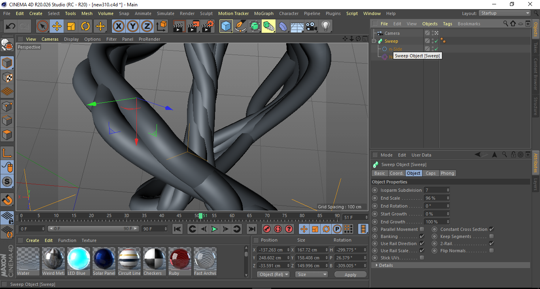Open the Deformer bend icon
Image resolution: width=540 pixels, height=289 pixels.
(283, 26)
